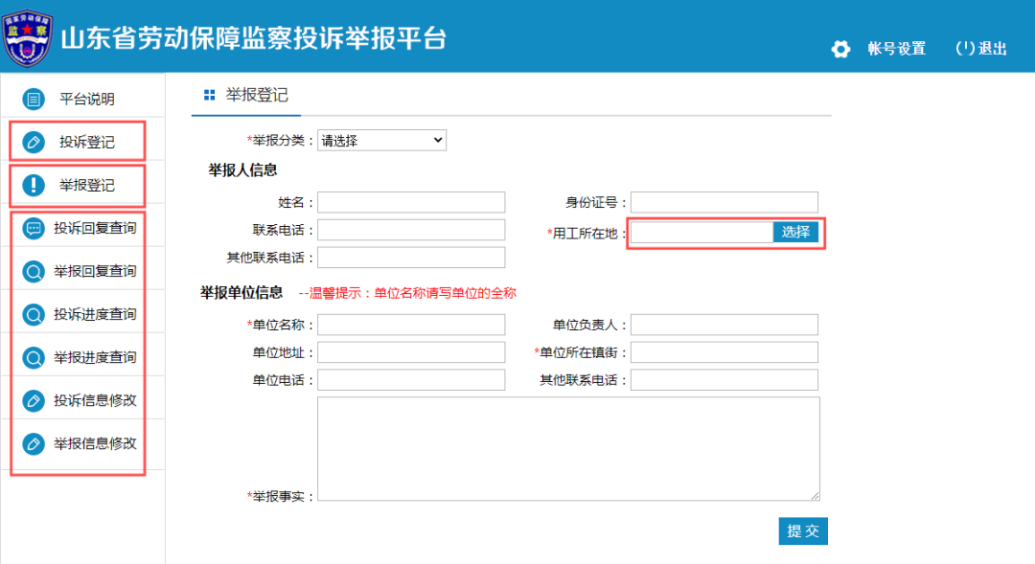Click the 举报回复查询 magnifier icon
The height and width of the screenshot is (564, 1035).
(x=34, y=271)
